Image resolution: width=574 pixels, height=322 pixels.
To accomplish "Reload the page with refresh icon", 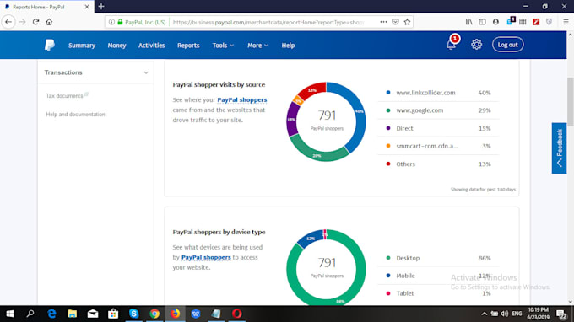I will click(x=35, y=22).
